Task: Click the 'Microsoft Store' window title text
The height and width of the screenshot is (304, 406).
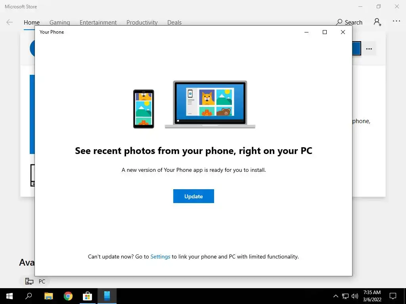Action: tap(21, 7)
